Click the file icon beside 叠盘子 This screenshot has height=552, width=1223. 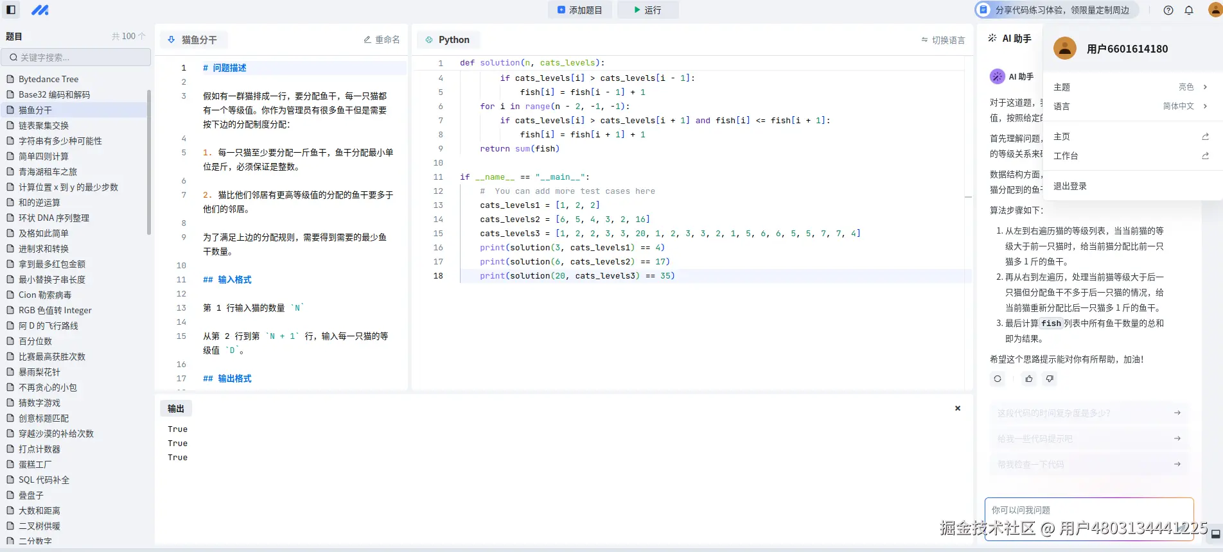[10, 495]
